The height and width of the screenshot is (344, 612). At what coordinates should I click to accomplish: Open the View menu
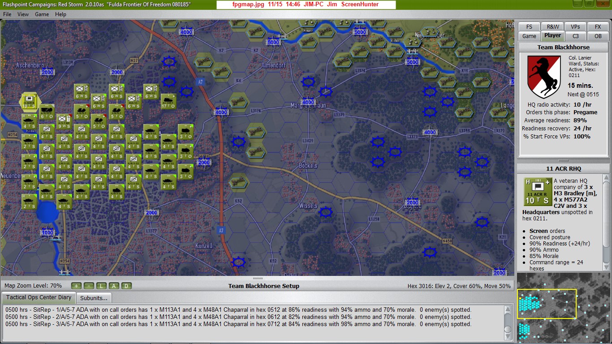point(23,14)
